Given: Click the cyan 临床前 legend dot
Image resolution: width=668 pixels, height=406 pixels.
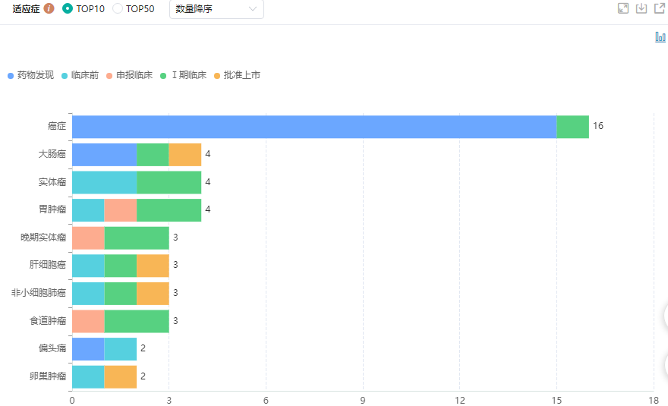Looking at the screenshot, I should point(64,76).
